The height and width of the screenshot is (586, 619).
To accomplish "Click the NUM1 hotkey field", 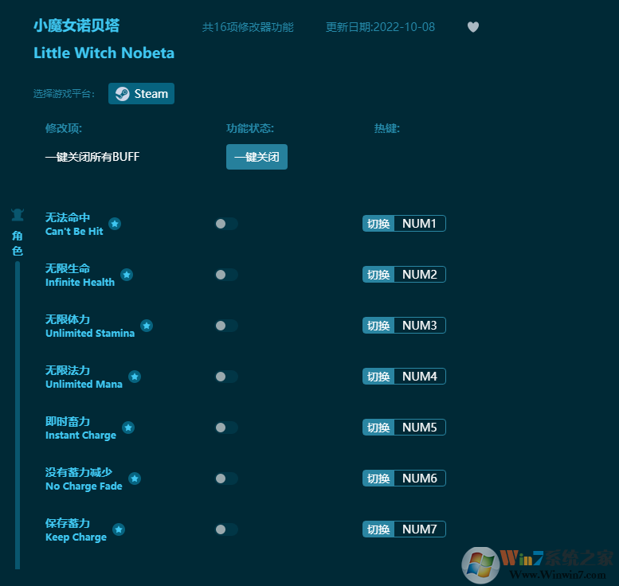I will pyautogui.click(x=420, y=224).
